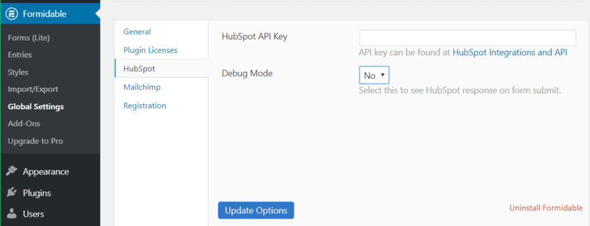
Task: Open the Plugin Licenses tab
Action: [150, 50]
